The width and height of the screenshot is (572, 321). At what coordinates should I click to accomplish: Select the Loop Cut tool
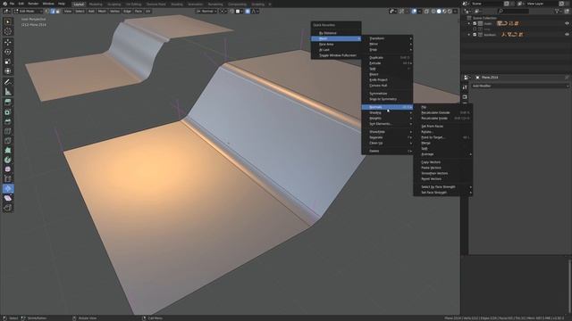(x=8, y=131)
